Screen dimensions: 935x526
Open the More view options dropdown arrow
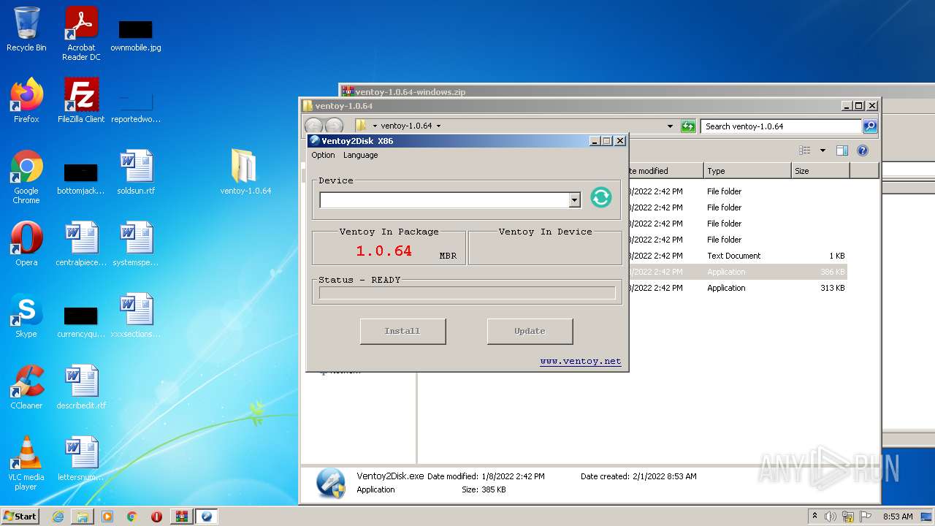click(x=823, y=150)
